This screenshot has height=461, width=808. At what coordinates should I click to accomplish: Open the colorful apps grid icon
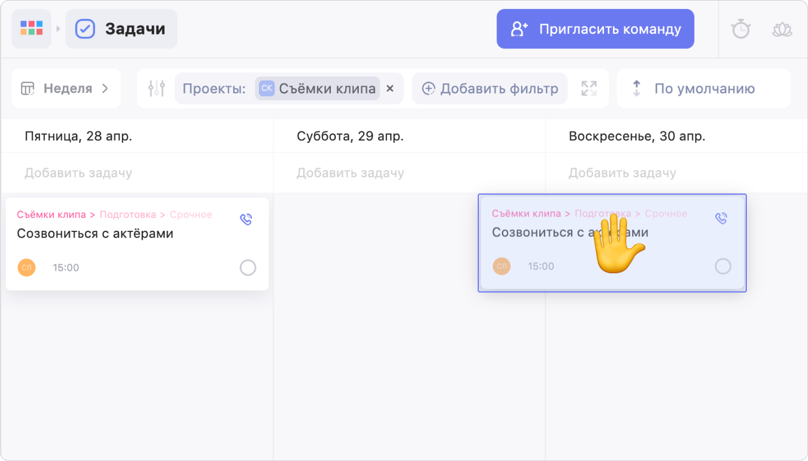point(31,28)
